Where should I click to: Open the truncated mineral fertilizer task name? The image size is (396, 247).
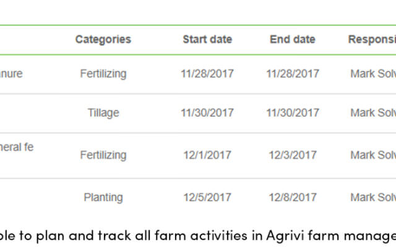pos(17,147)
